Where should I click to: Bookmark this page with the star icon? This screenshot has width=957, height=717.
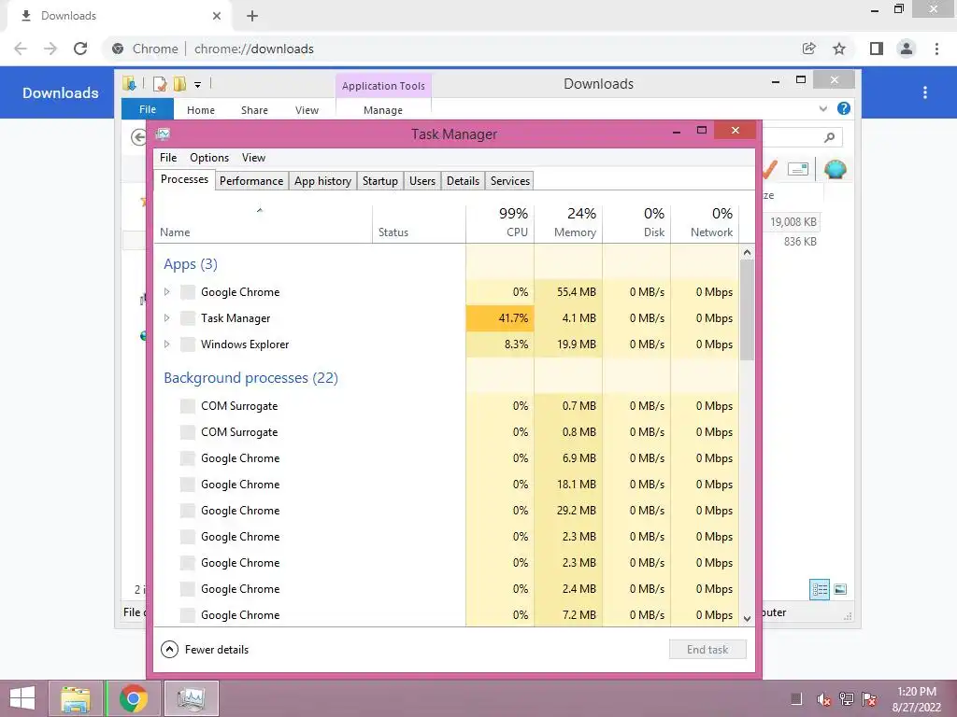(839, 49)
